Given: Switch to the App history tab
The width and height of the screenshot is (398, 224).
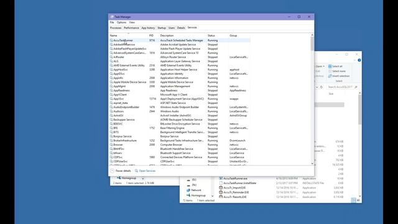Looking at the screenshot, I should click(x=148, y=28).
